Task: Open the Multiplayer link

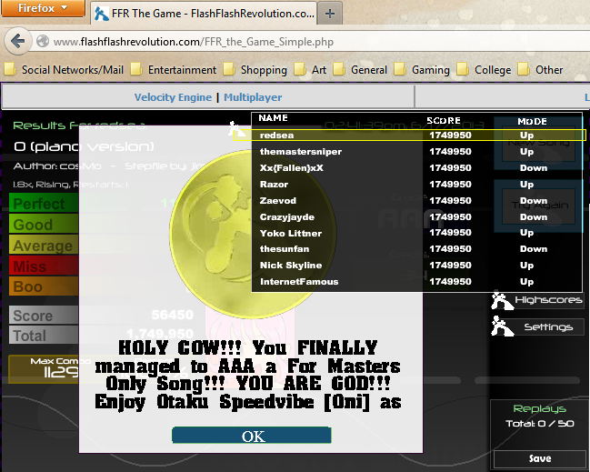Action: (253, 97)
